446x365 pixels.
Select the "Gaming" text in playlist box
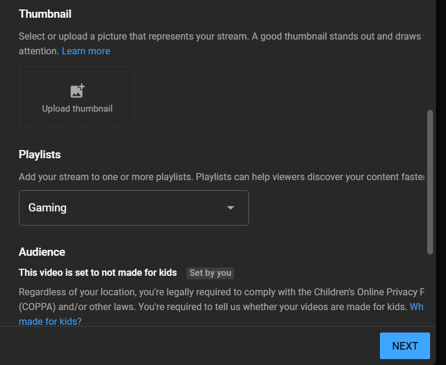(x=47, y=208)
